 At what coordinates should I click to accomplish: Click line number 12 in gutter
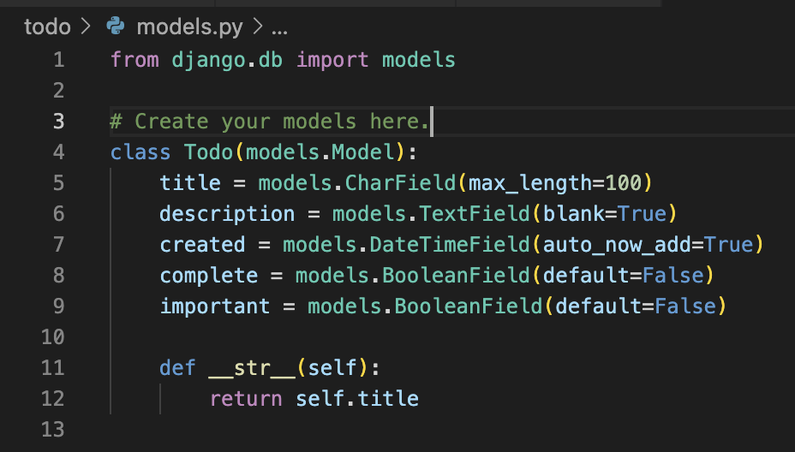coord(53,399)
